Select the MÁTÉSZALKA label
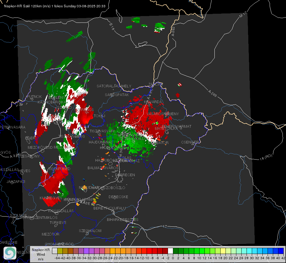Image resolution: width=286 pixels, height=263 pixels. click(166, 129)
